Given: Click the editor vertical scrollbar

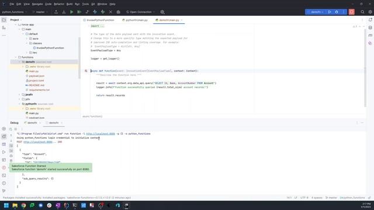Looking at the screenshot, I should (x=365, y=68).
